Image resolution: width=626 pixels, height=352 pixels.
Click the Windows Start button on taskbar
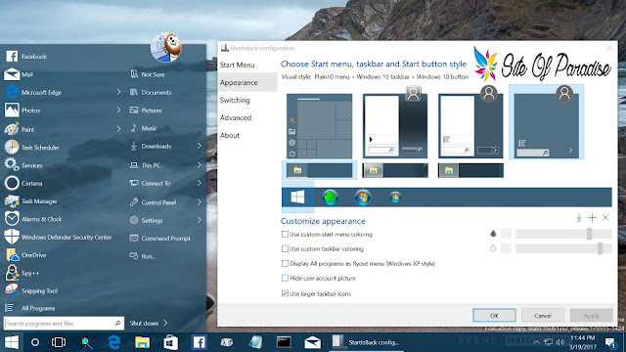(x=12, y=342)
